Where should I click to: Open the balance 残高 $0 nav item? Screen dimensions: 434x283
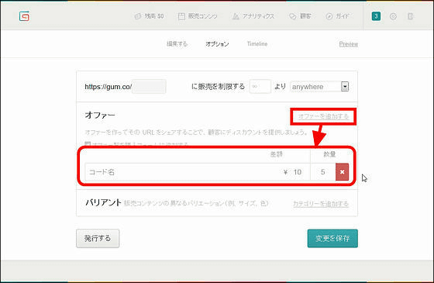149,16
